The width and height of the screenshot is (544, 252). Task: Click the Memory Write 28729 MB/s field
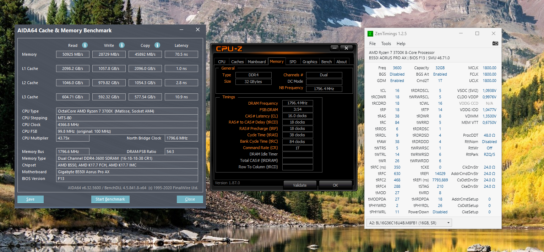tap(109, 54)
